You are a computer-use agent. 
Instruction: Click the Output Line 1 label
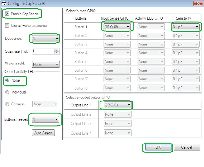pyautogui.click(x=81, y=105)
